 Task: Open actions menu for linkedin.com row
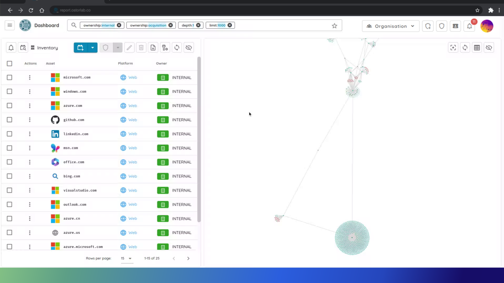[x=30, y=134]
